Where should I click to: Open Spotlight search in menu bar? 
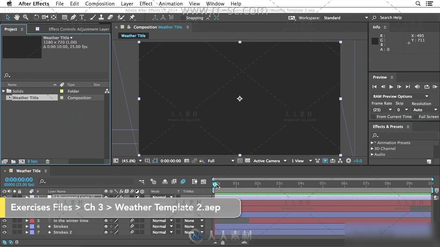418,4
